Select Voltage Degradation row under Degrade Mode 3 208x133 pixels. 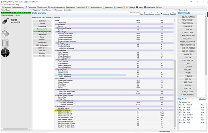(114, 75)
